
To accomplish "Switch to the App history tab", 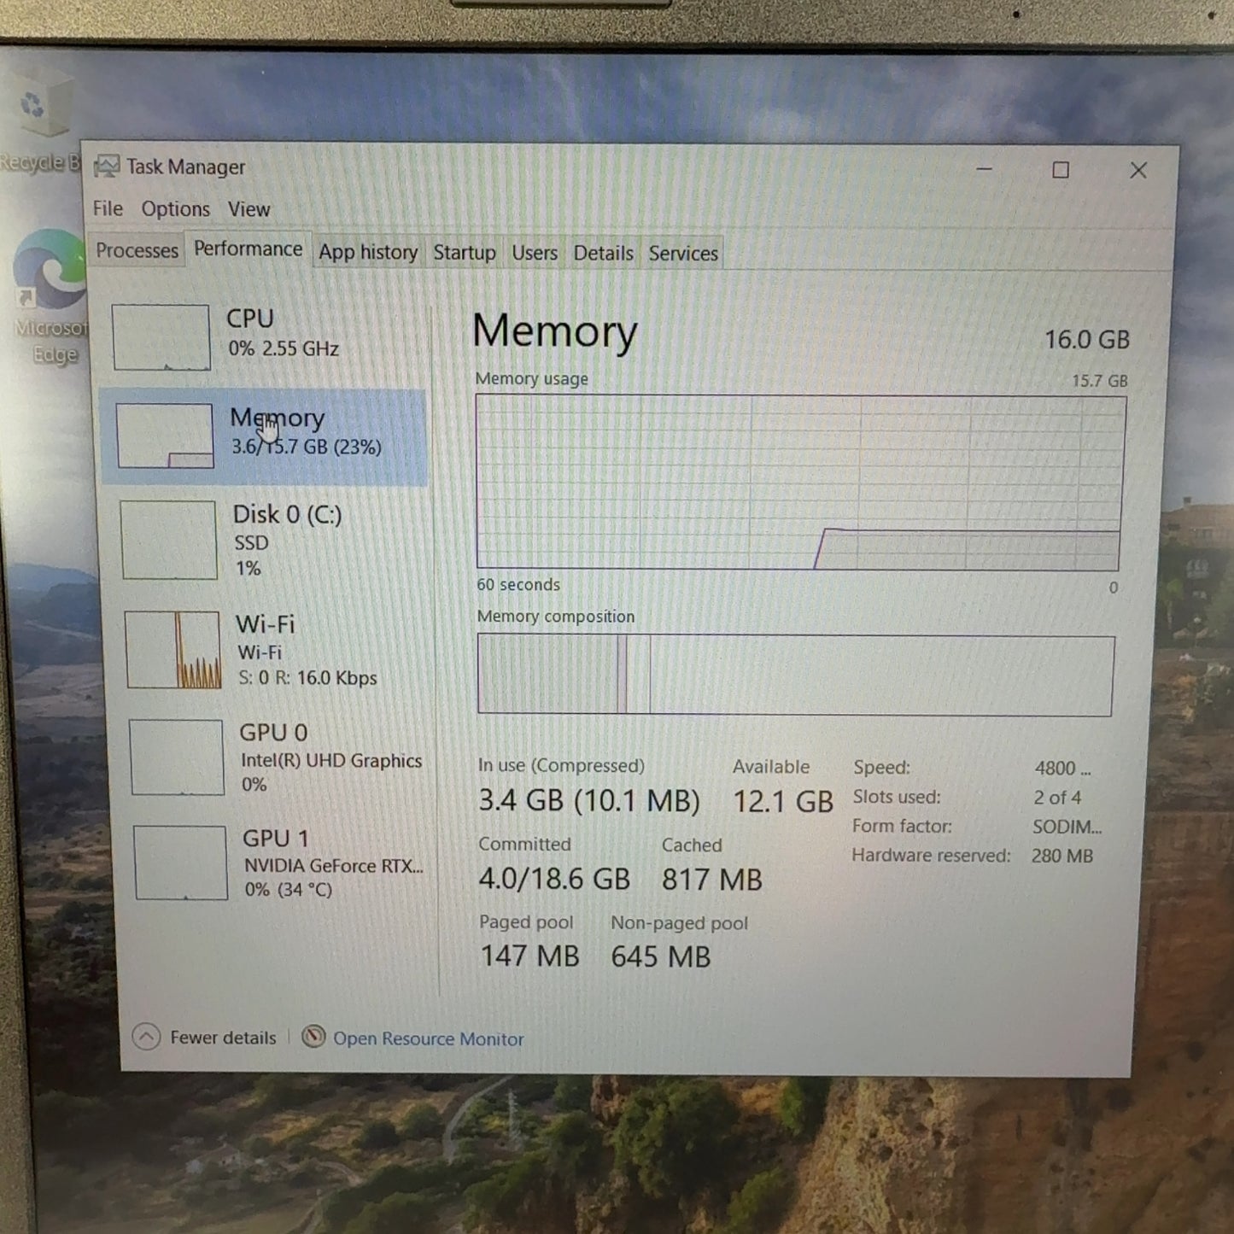I will [368, 252].
